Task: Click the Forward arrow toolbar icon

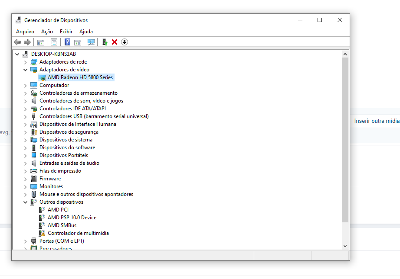Action: tap(27, 42)
